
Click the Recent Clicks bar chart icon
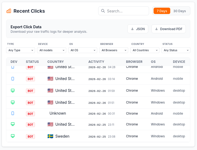tap(9, 11)
